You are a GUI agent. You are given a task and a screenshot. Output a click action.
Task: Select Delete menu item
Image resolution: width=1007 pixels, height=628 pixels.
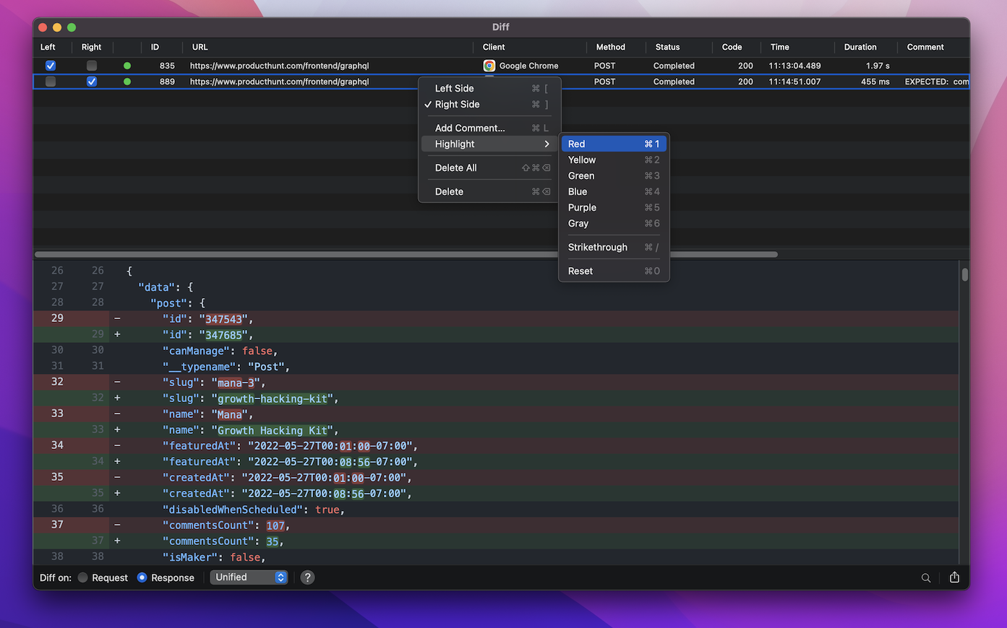pyautogui.click(x=489, y=191)
